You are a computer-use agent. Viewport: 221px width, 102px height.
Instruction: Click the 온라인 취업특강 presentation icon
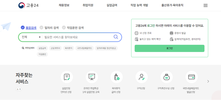point(92,77)
